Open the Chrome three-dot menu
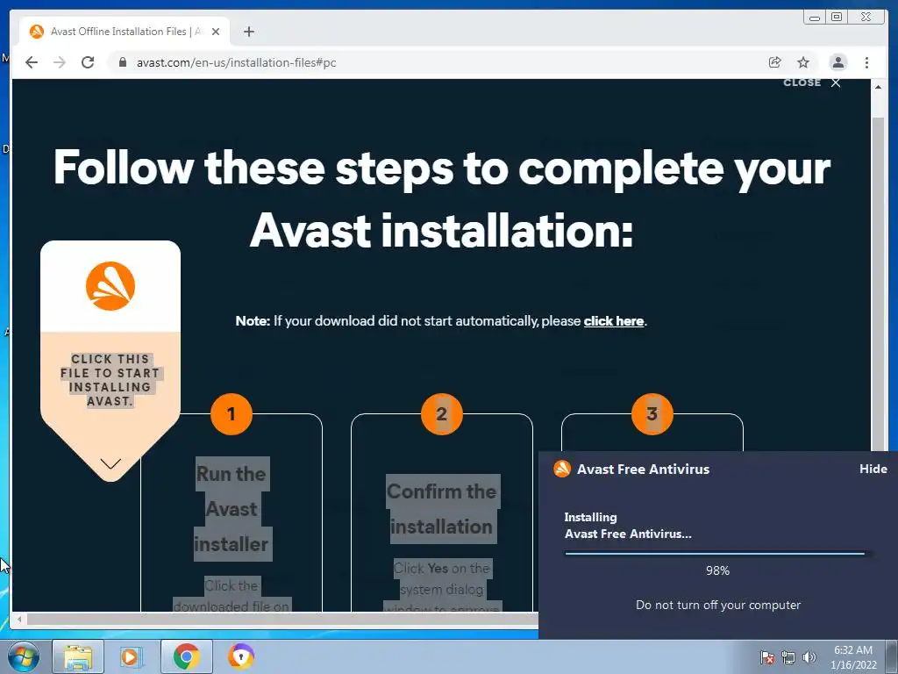This screenshot has width=898, height=674. [x=866, y=62]
